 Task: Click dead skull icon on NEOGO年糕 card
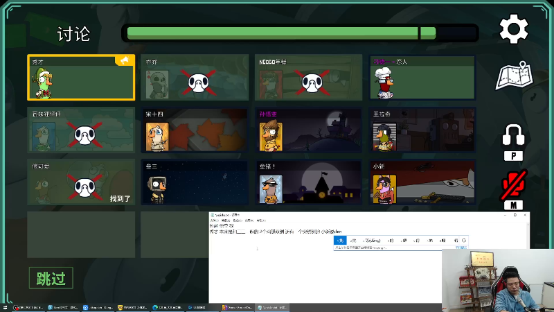[312, 83]
